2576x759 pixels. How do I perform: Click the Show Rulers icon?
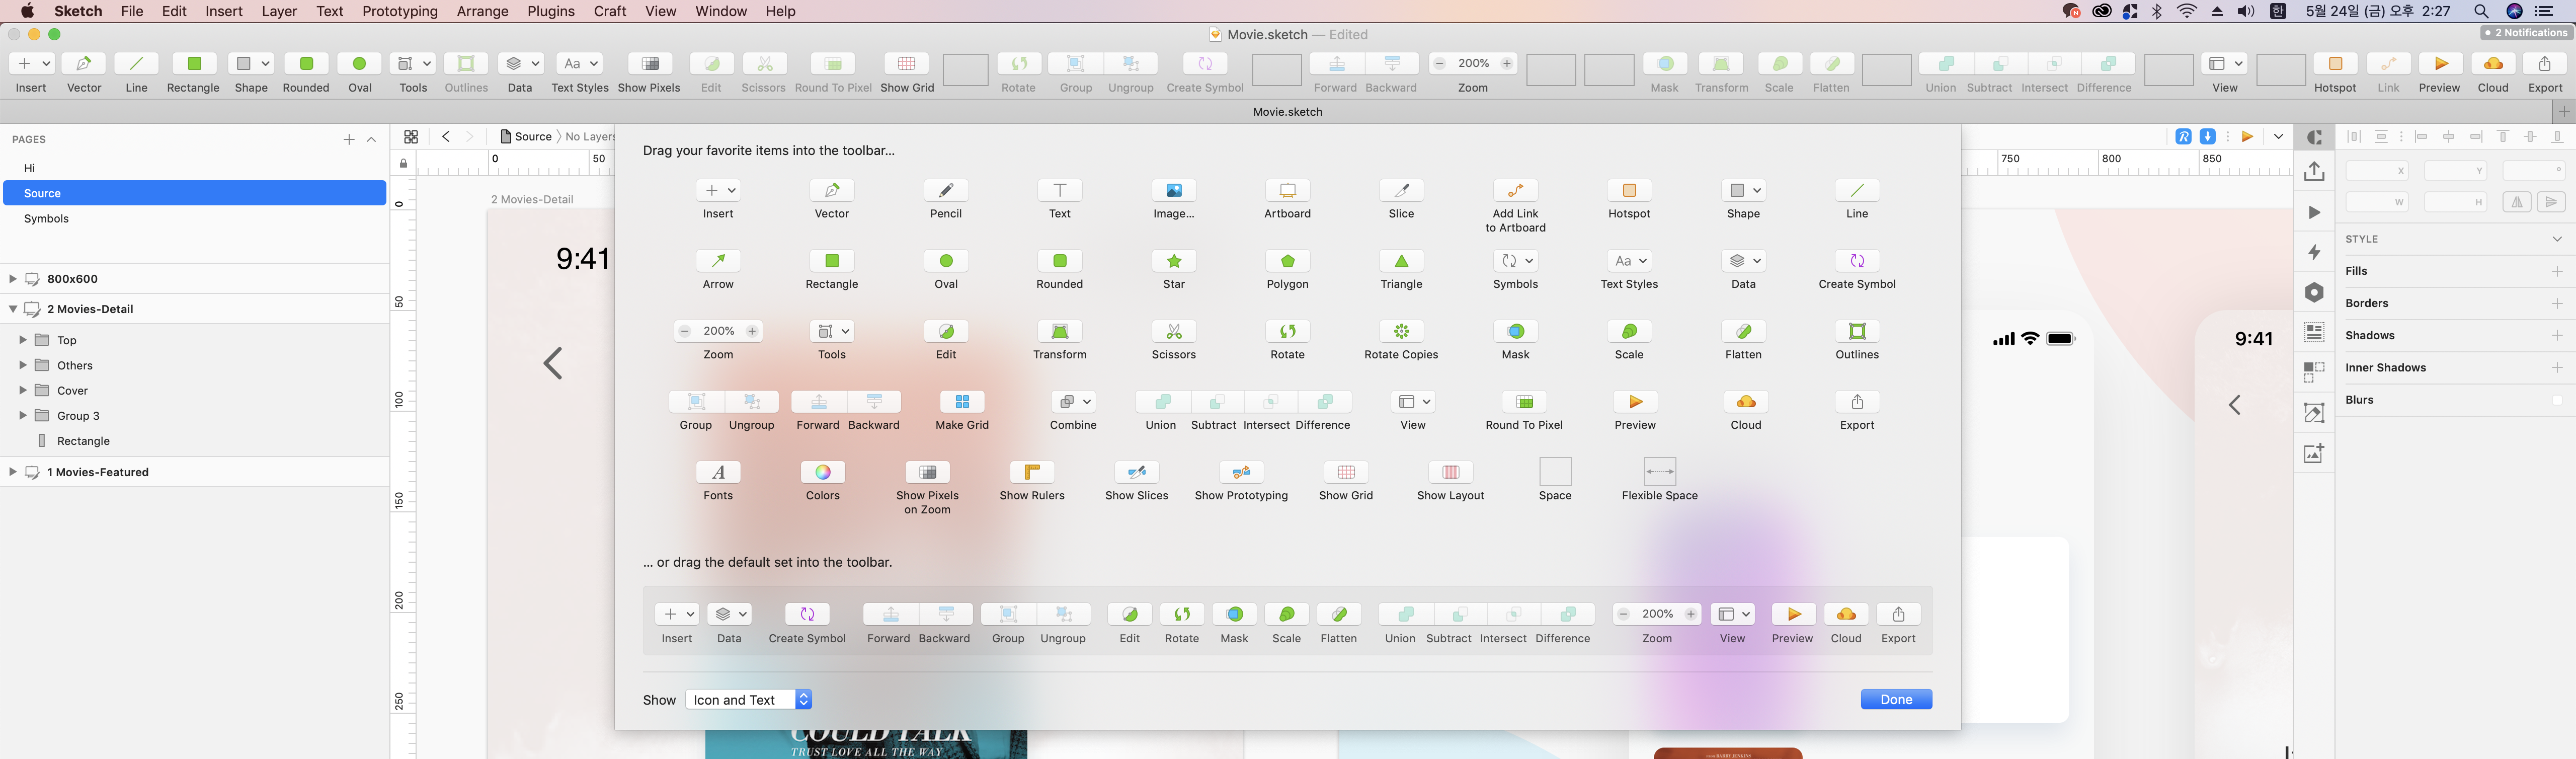(x=1031, y=472)
